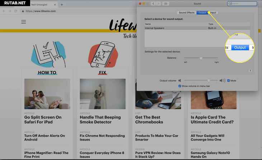Screen dimensions: 262x160
Task: Switch to the Sound Effects tab
Action: point(187,13)
